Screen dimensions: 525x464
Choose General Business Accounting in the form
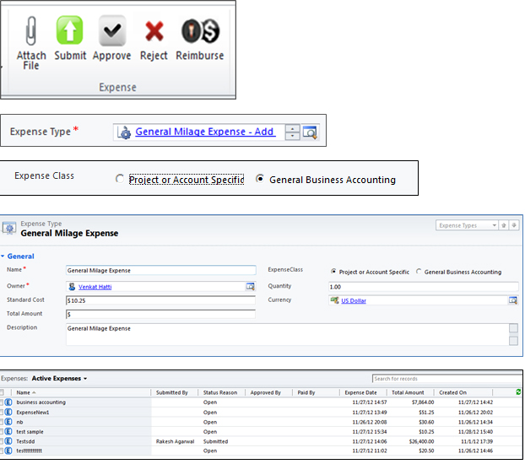[x=419, y=272]
